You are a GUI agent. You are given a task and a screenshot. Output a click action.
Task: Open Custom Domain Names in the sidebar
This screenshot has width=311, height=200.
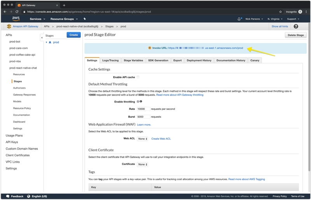[22, 149]
